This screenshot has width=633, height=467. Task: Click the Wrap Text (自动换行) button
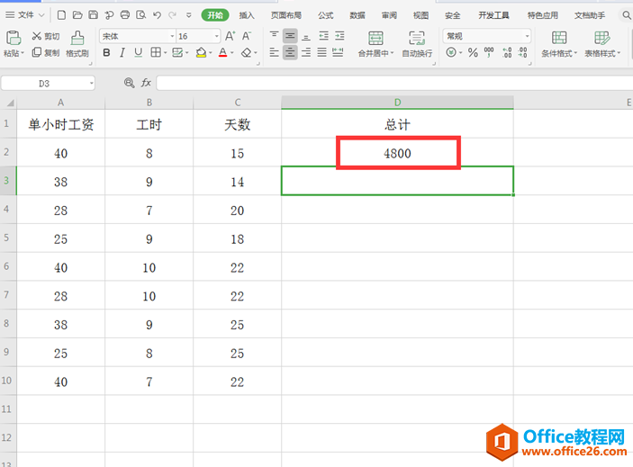point(417,44)
